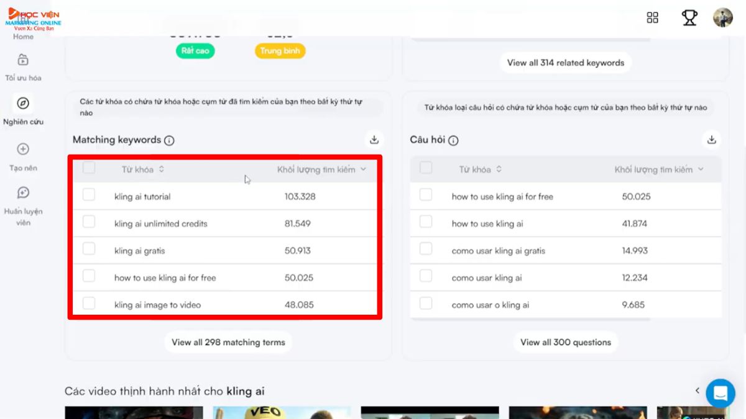
Task: Click View all 314 related keywords
Action: pos(566,63)
